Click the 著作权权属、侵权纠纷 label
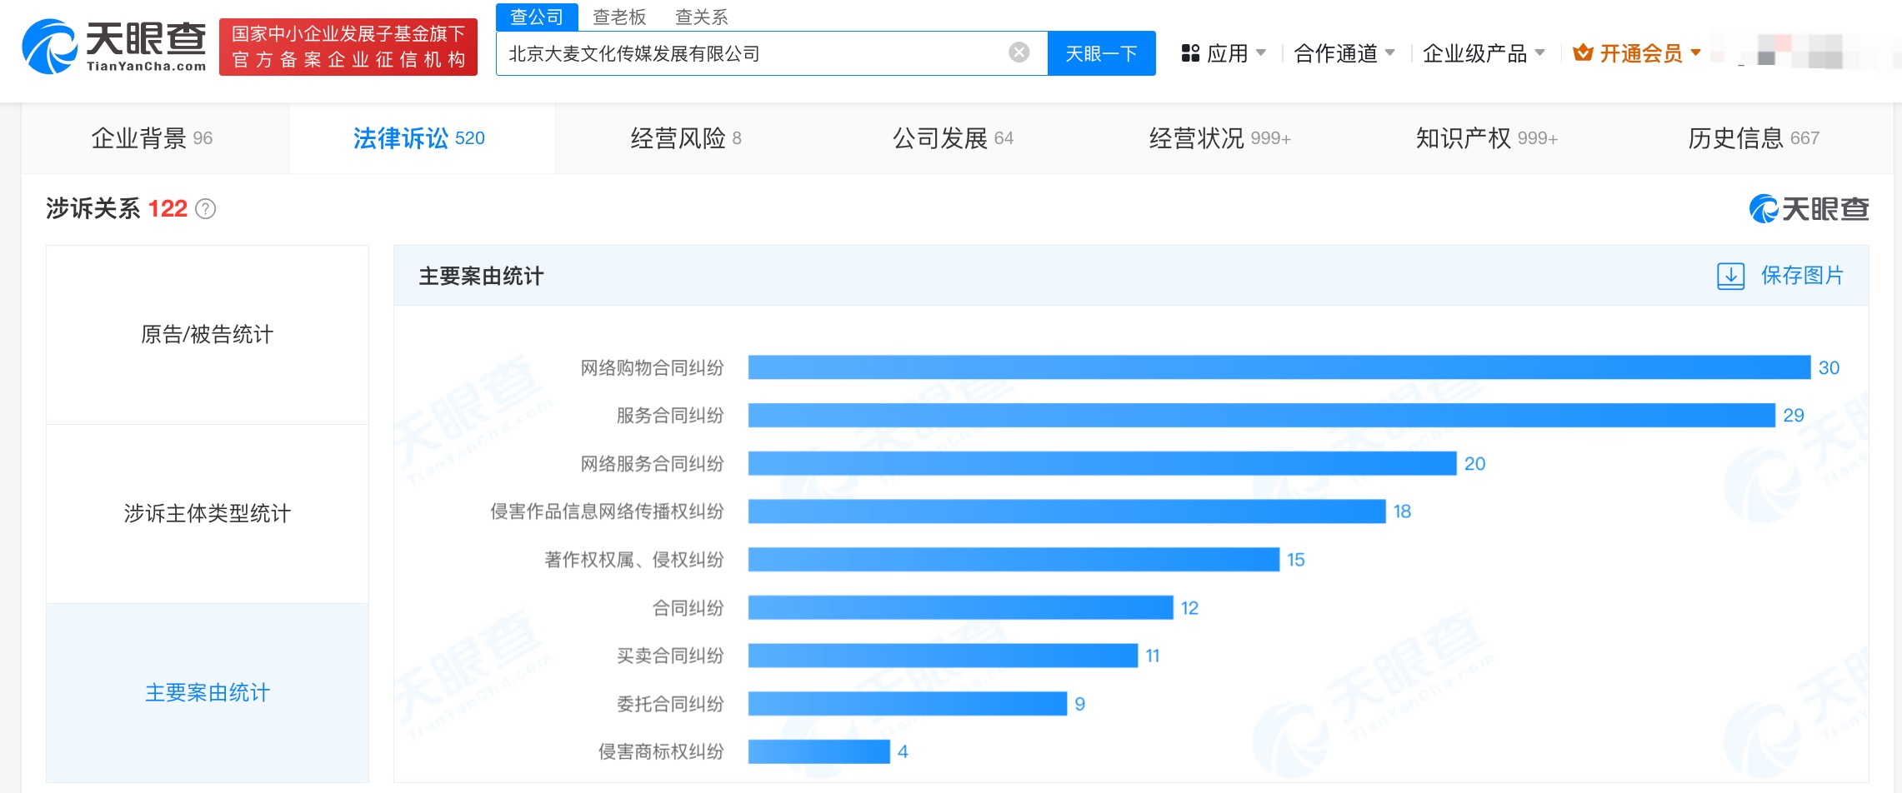The image size is (1902, 793). (x=633, y=560)
